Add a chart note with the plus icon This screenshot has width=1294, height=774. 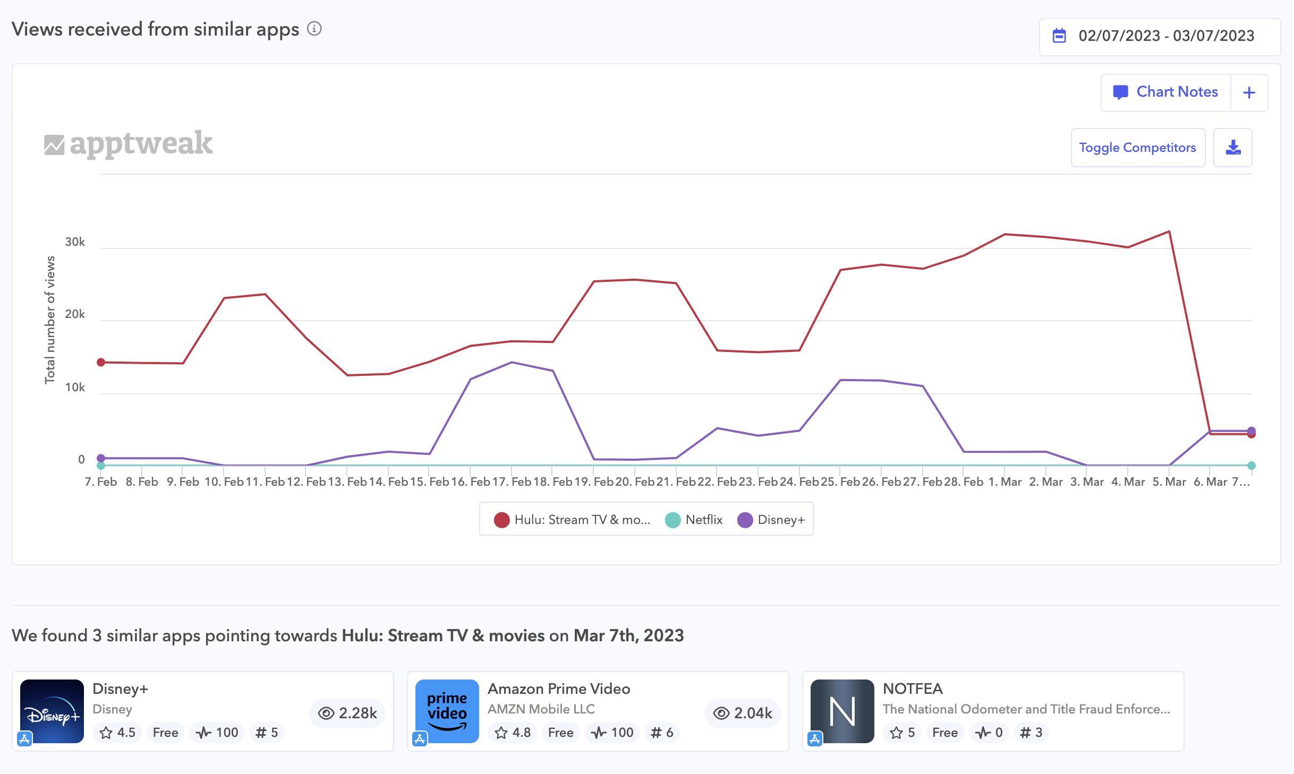coord(1249,93)
